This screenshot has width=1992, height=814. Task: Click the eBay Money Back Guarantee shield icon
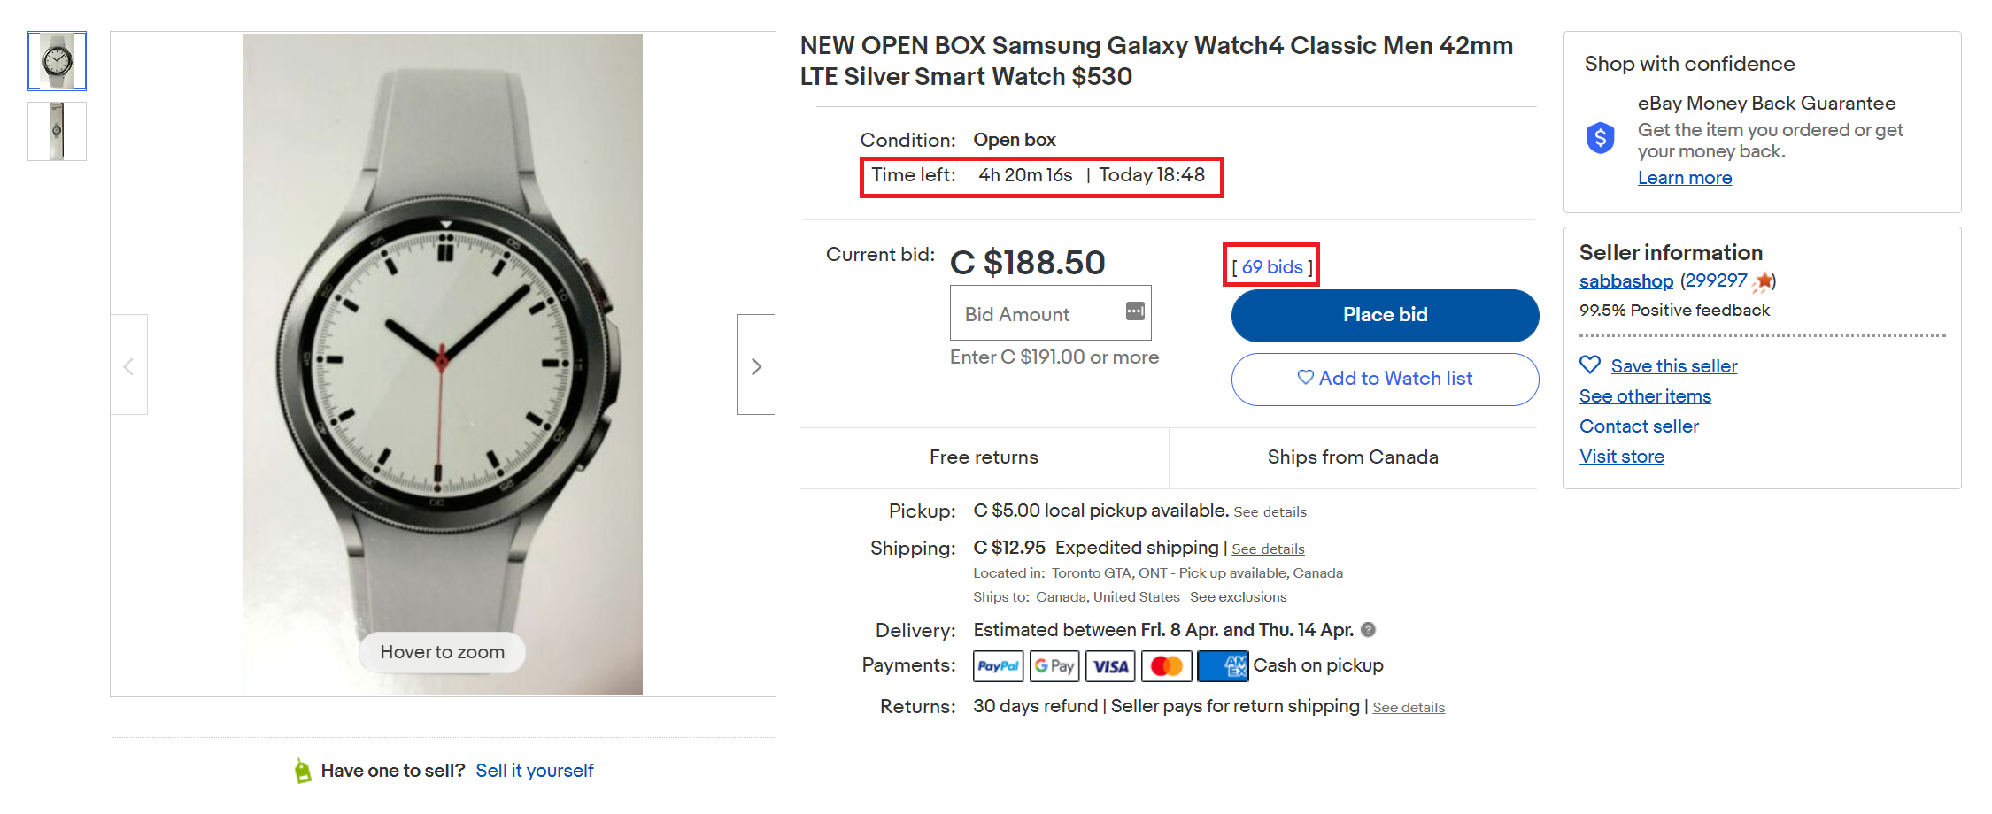click(1601, 138)
